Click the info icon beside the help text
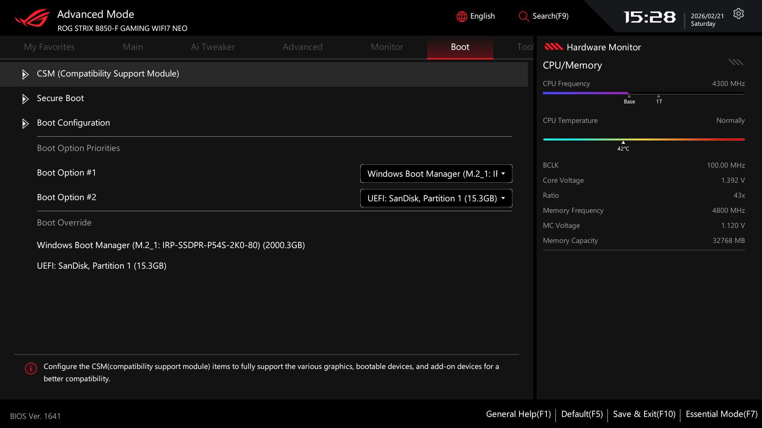 pos(31,369)
